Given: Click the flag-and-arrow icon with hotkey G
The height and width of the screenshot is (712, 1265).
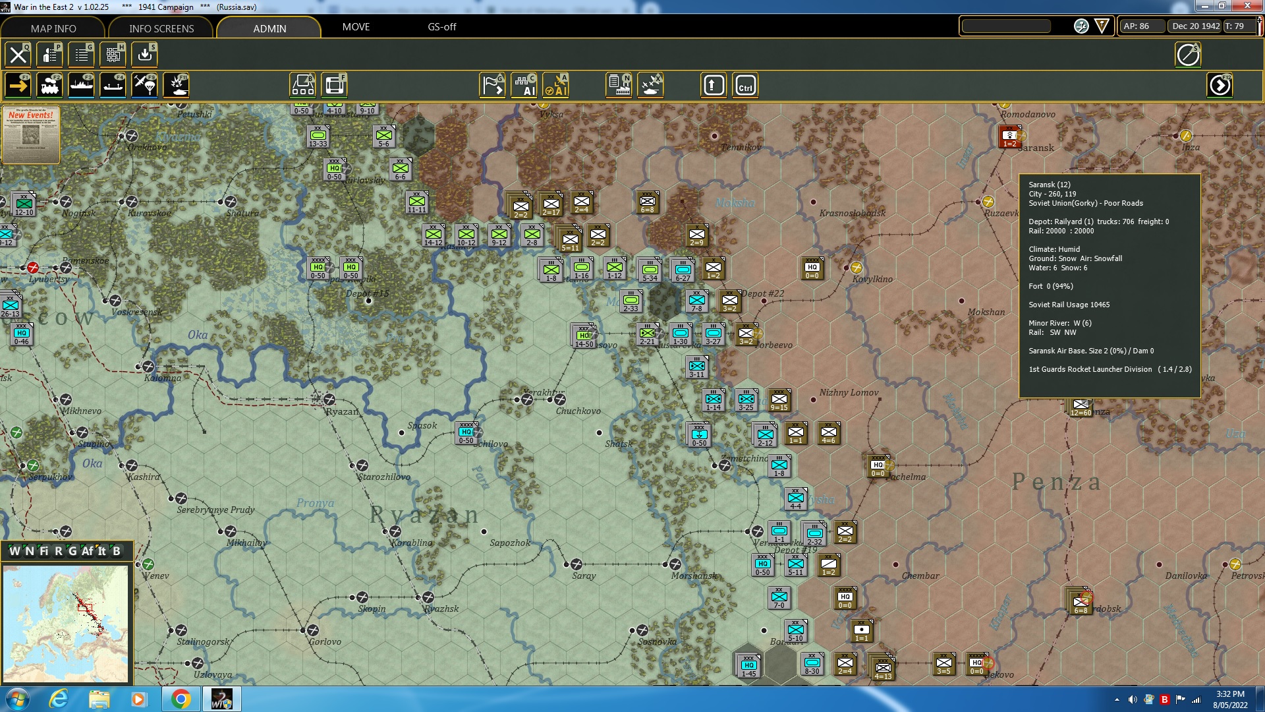Looking at the screenshot, I should (x=492, y=85).
